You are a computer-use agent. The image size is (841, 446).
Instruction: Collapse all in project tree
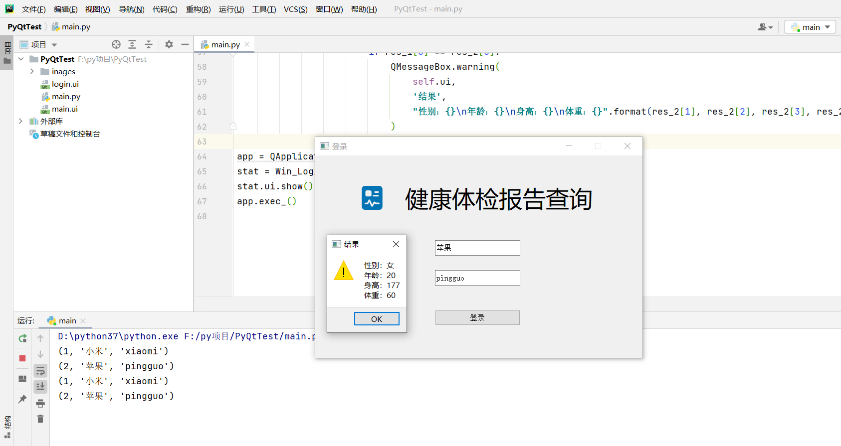point(149,44)
